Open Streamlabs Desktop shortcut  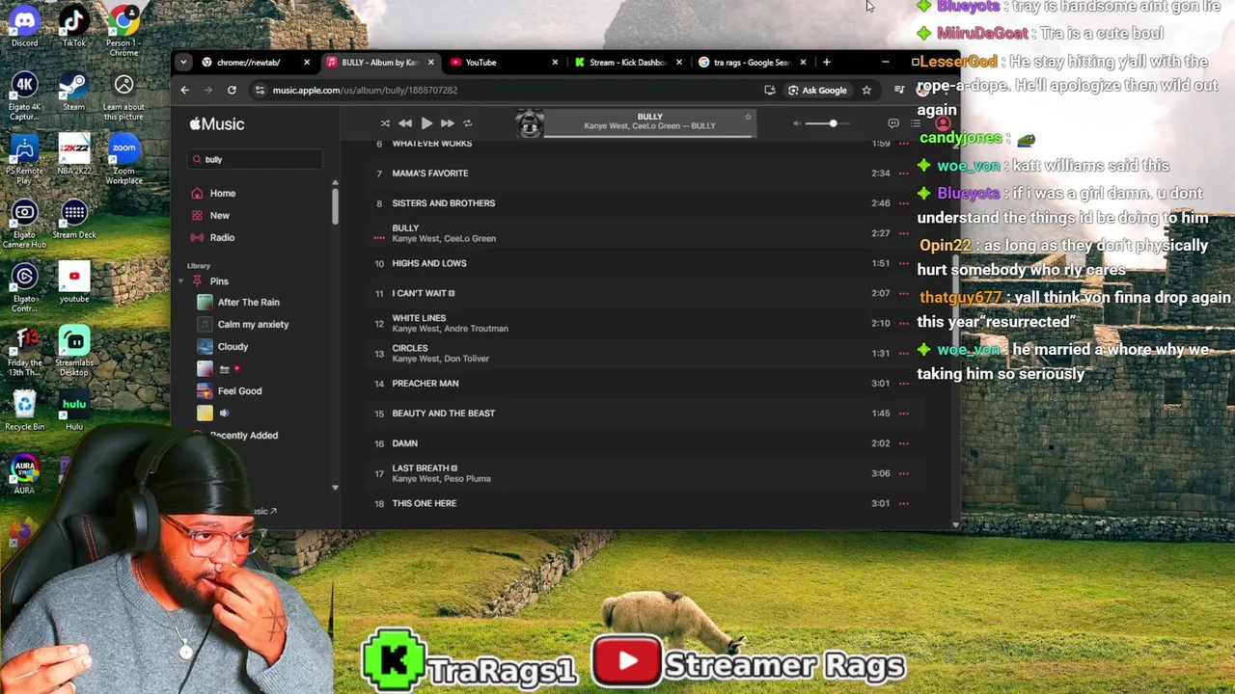tap(74, 352)
